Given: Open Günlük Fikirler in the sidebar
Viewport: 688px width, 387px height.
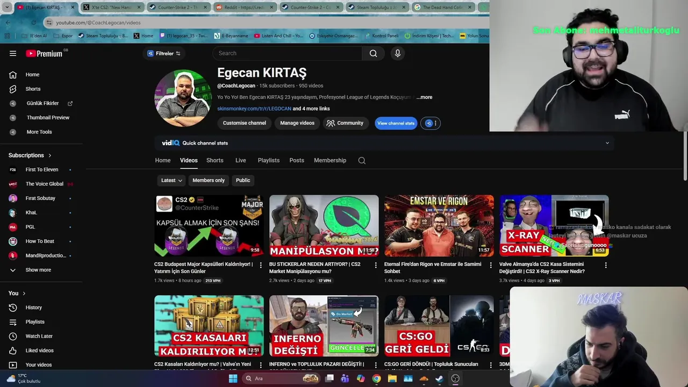Looking at the screenshot, I should click(x=42, y=103).
